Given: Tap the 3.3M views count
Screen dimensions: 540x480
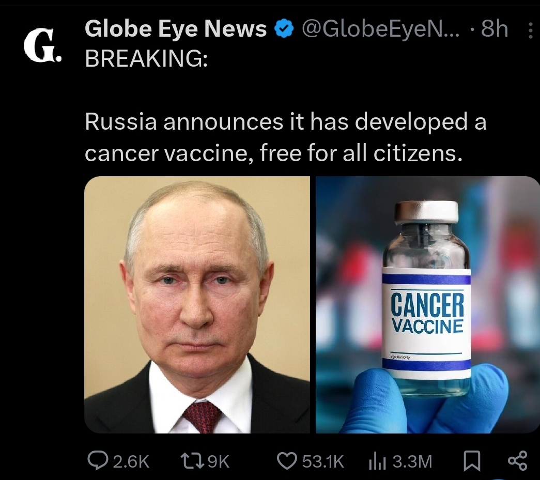Looking at the screenshot, I should tap(412, 462).
